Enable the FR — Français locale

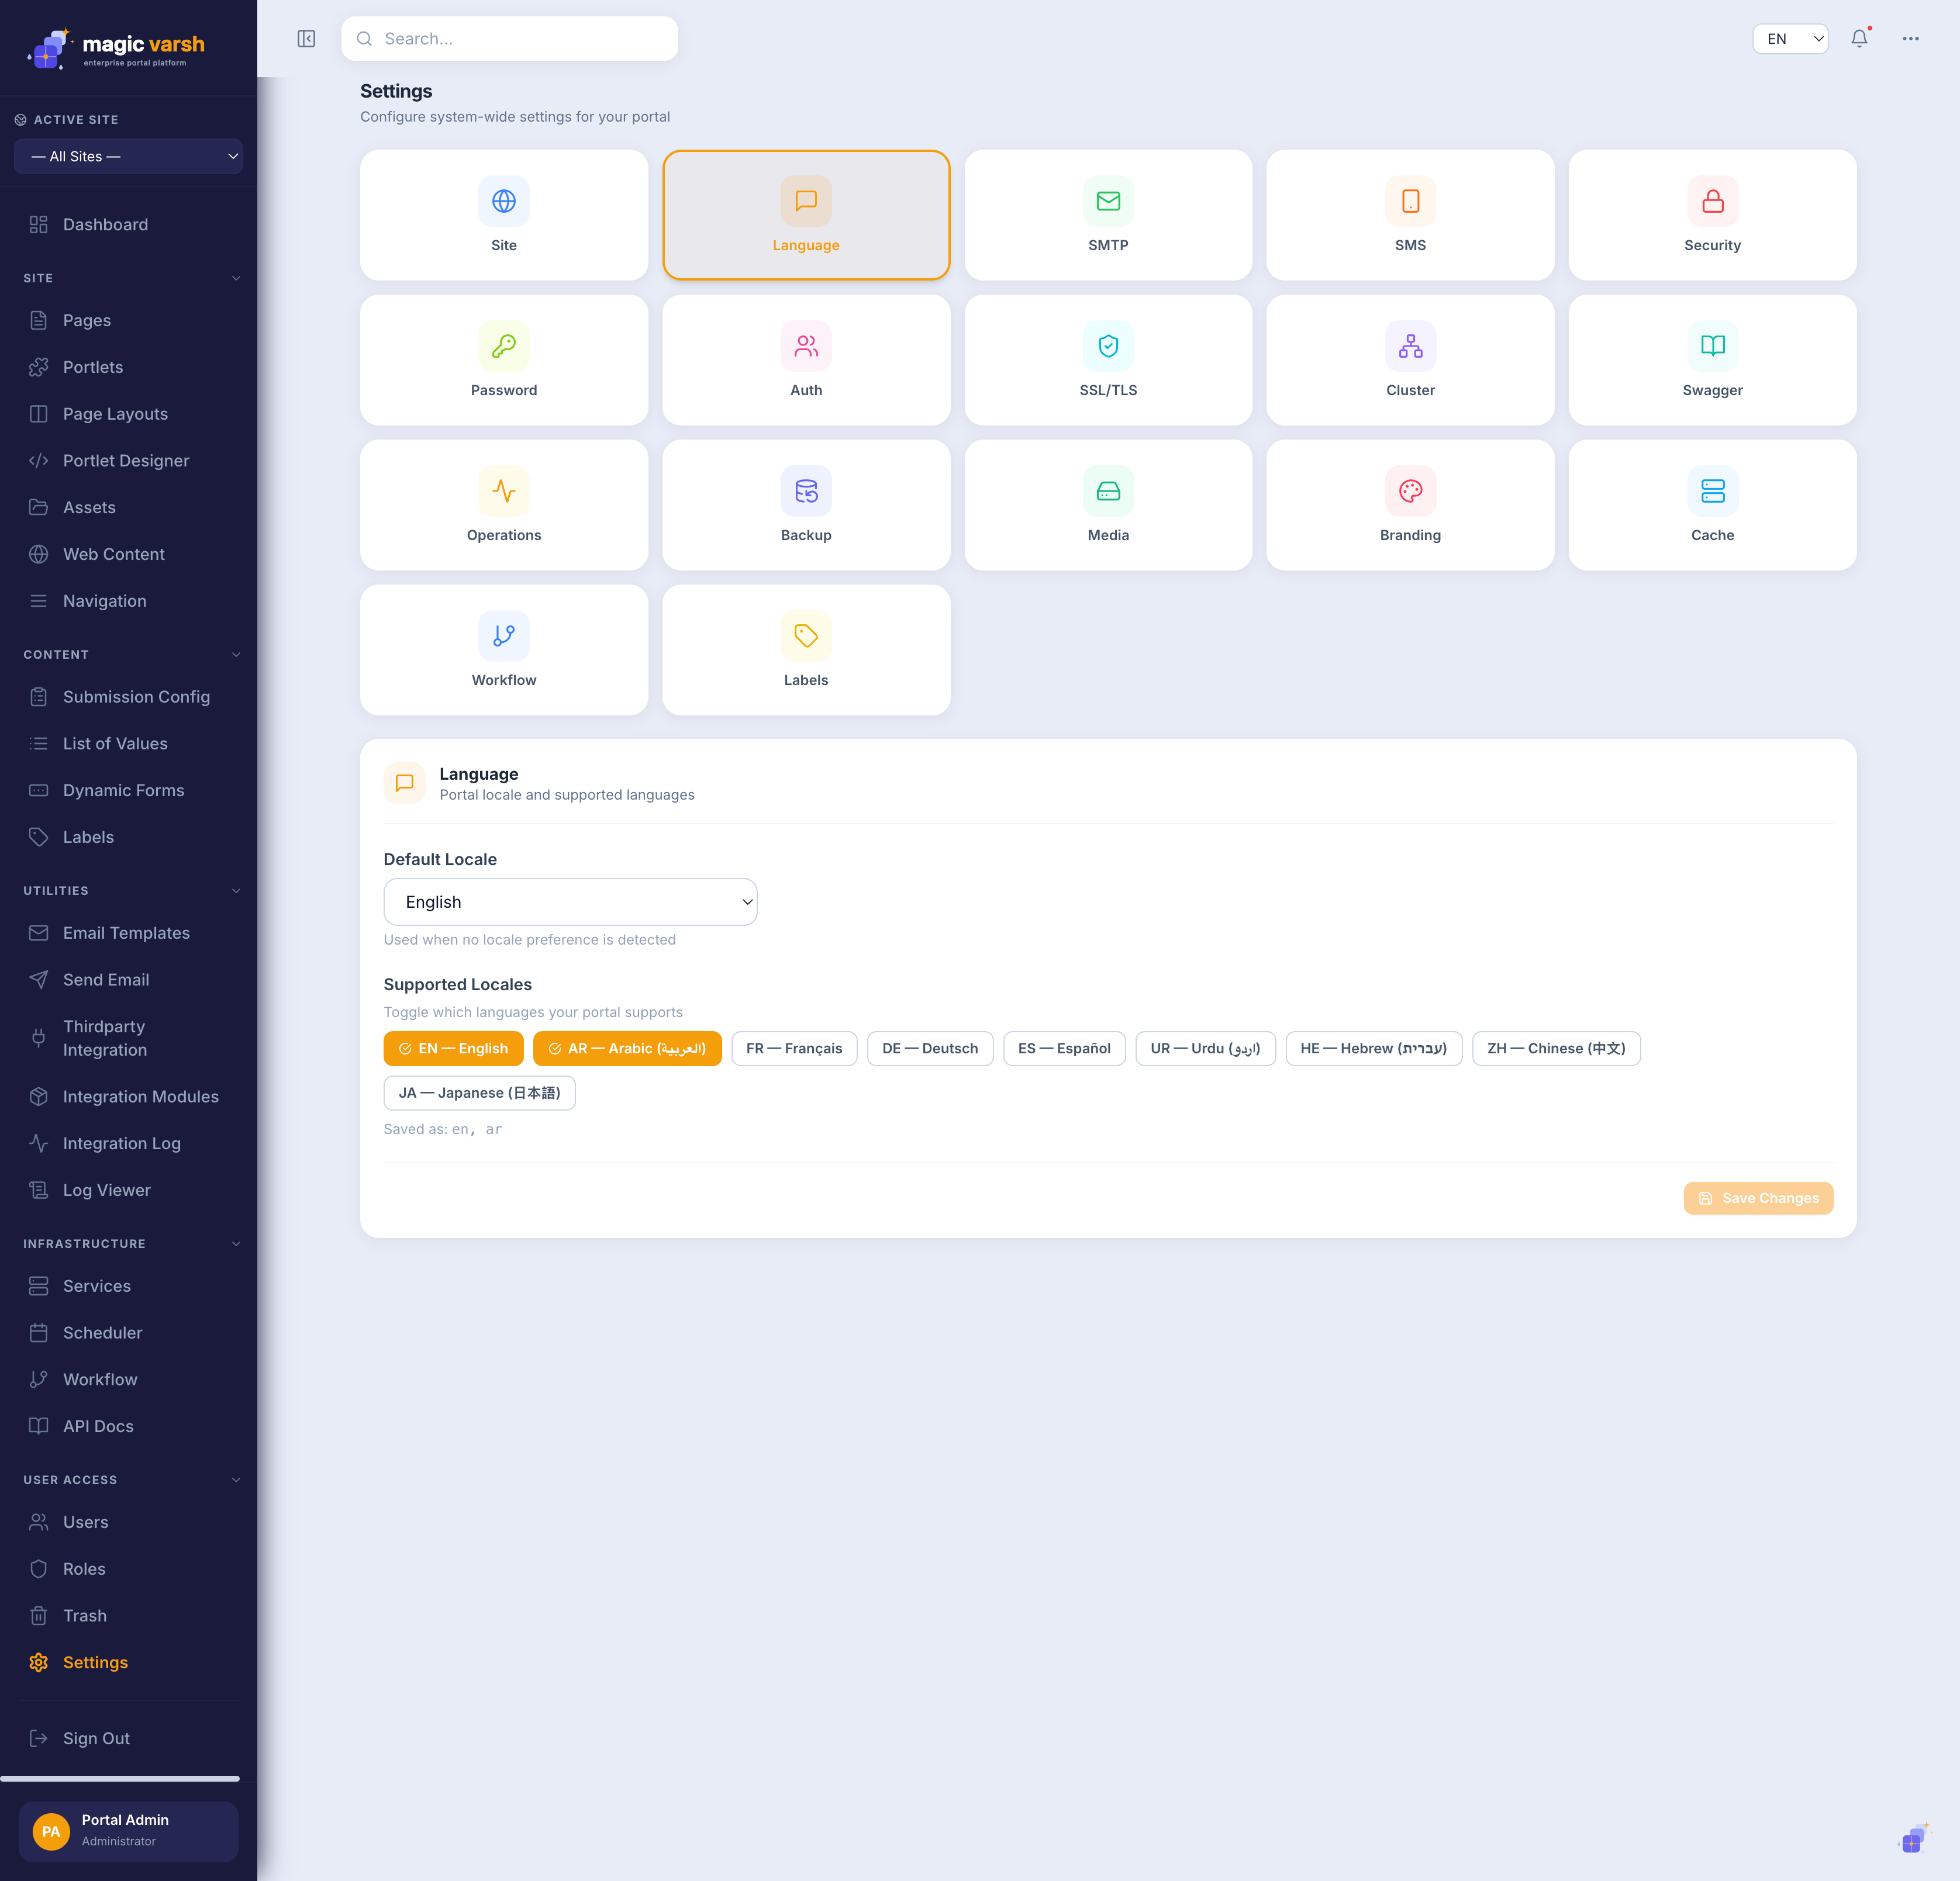[x=794, y=1049]
